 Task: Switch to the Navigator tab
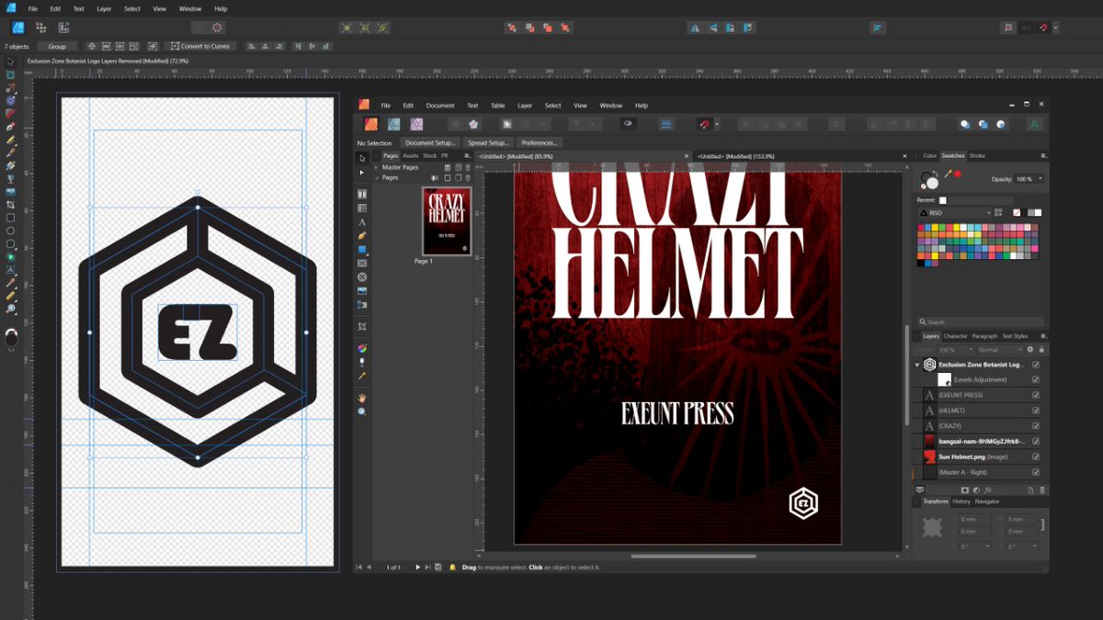(x=987, y=502)
